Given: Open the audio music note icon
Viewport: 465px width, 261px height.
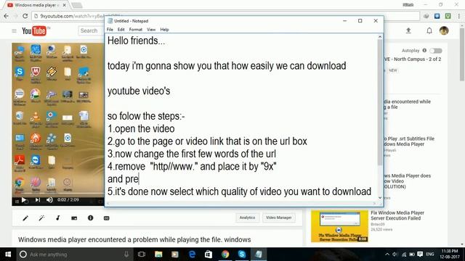Looking at the screenshot, I should tap(58, 218).
